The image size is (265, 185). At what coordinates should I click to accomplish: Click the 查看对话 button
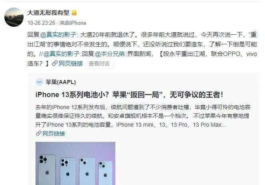99,64
